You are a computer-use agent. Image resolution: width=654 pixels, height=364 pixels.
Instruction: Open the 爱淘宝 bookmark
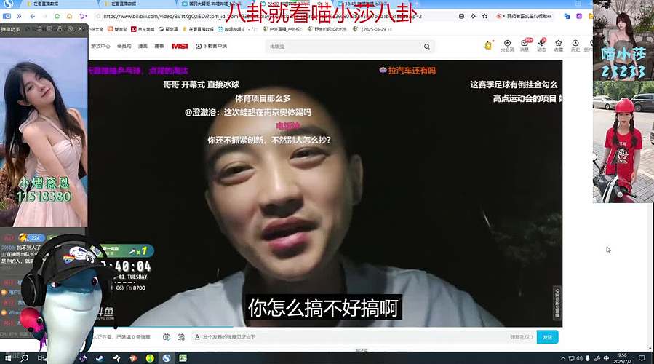click(117, 29)
